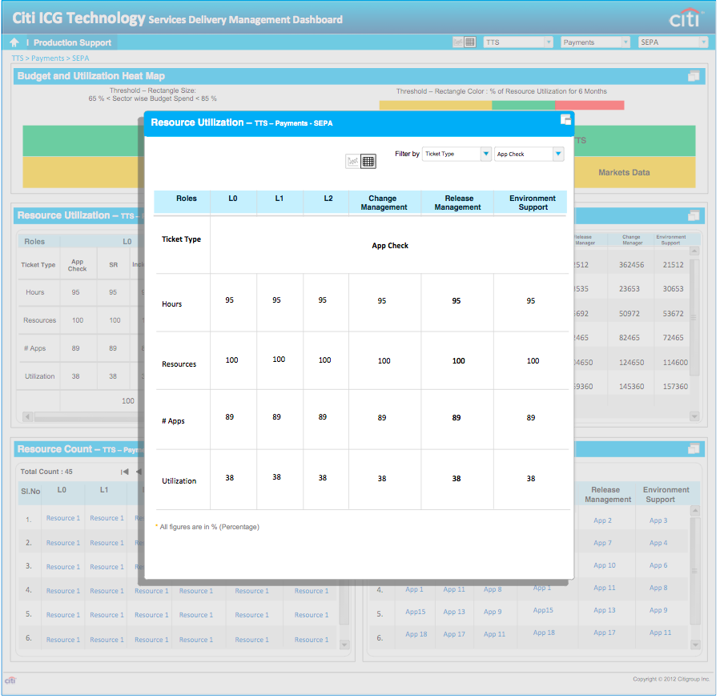The image size is (720, 699).
Task: Expand the Ticket Type filter dropdown
Action: (457, 155)
